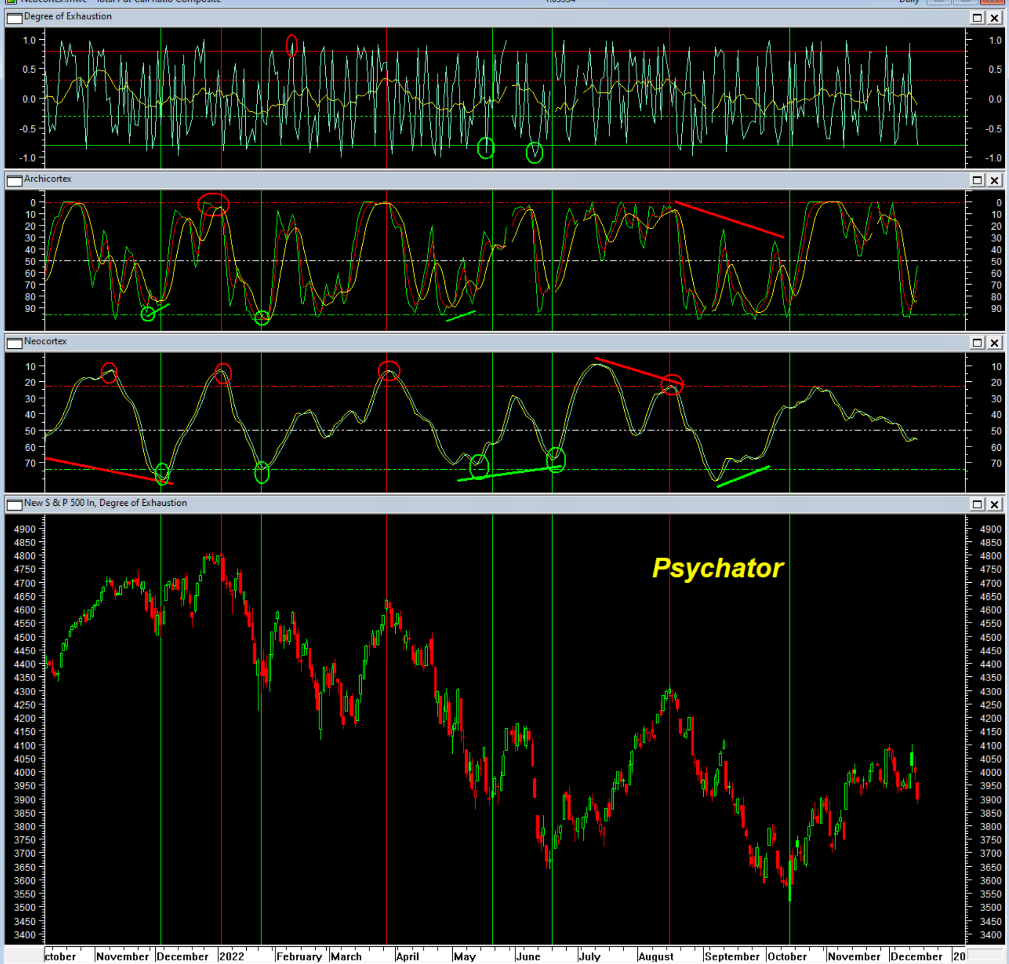The height and width of the screenshot is (964, 1009).
Task: Select the red downtrend line in Archicortex
Action: [729, 220]
